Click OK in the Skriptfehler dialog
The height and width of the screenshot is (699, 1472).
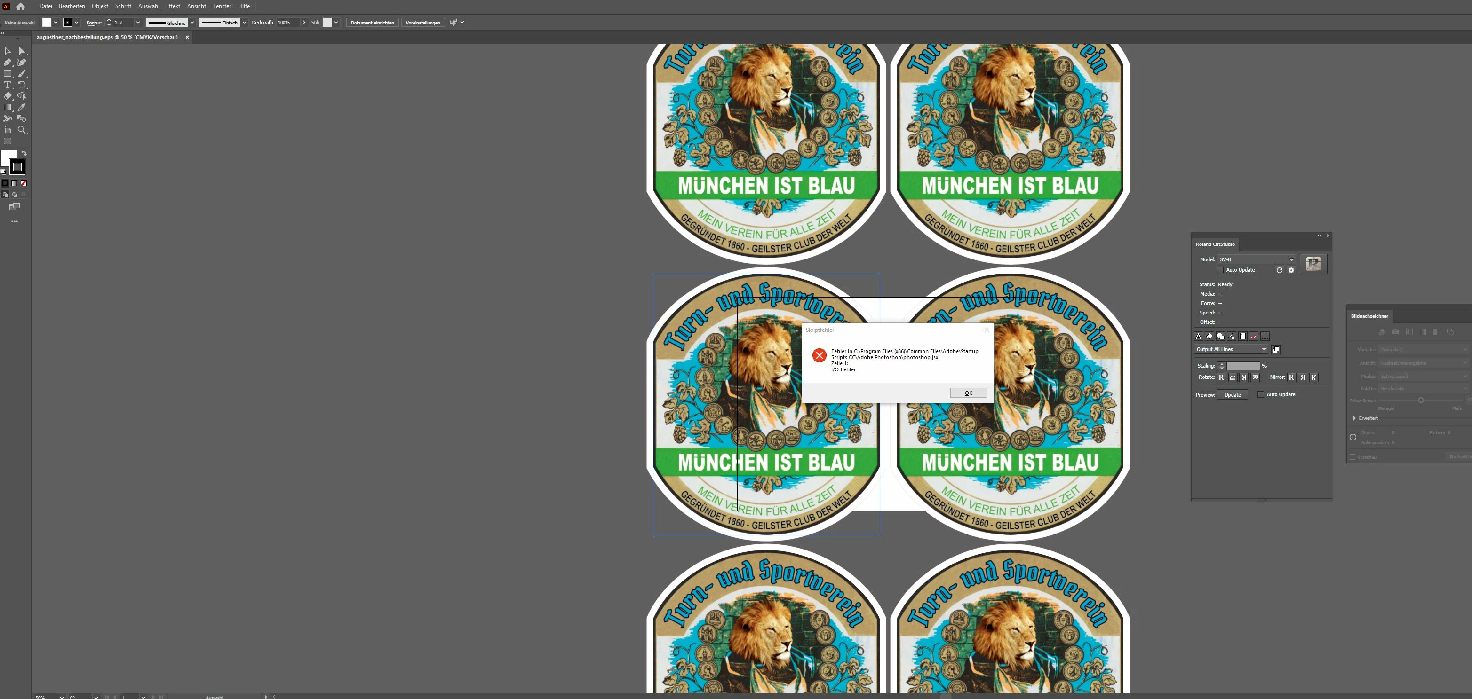tap(968, 393)
